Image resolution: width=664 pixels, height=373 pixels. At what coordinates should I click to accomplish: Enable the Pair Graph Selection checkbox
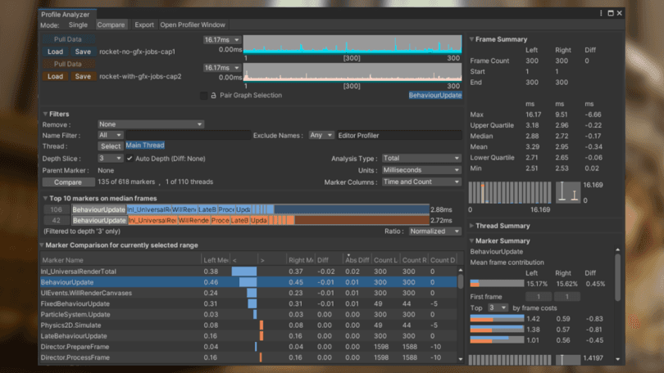click(203, 96)
